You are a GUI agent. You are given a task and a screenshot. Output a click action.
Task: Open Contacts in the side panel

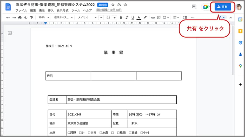240,54
